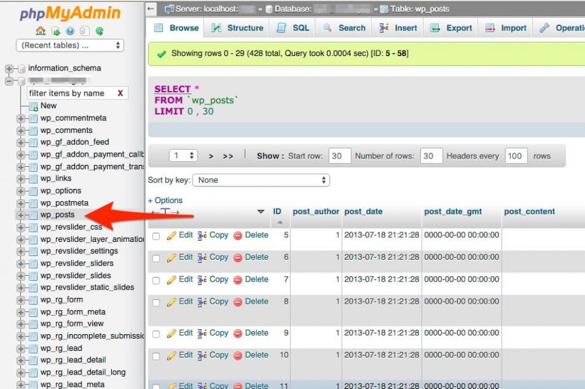585x389 pixels.
Task: Check the checkbox for row ID 9
Action: 156,334
